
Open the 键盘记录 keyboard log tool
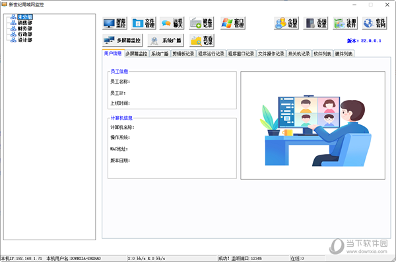(x=201, y=23)
